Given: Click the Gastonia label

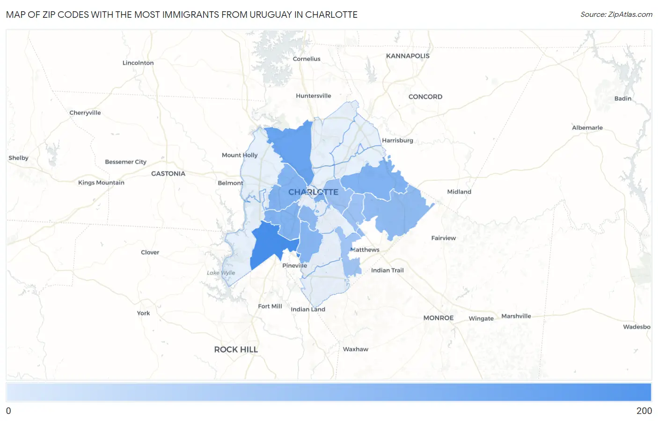Looking at the screenshot, I should coord(168,173).
